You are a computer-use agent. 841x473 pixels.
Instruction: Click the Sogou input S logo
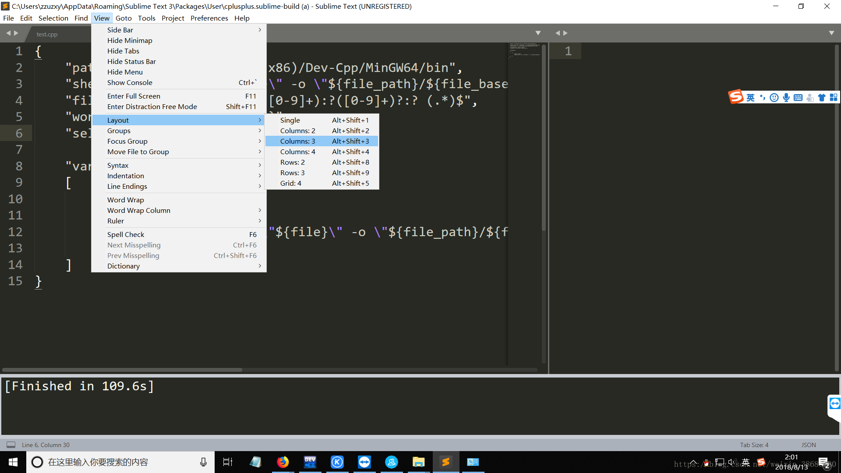(x=736, y=97)
